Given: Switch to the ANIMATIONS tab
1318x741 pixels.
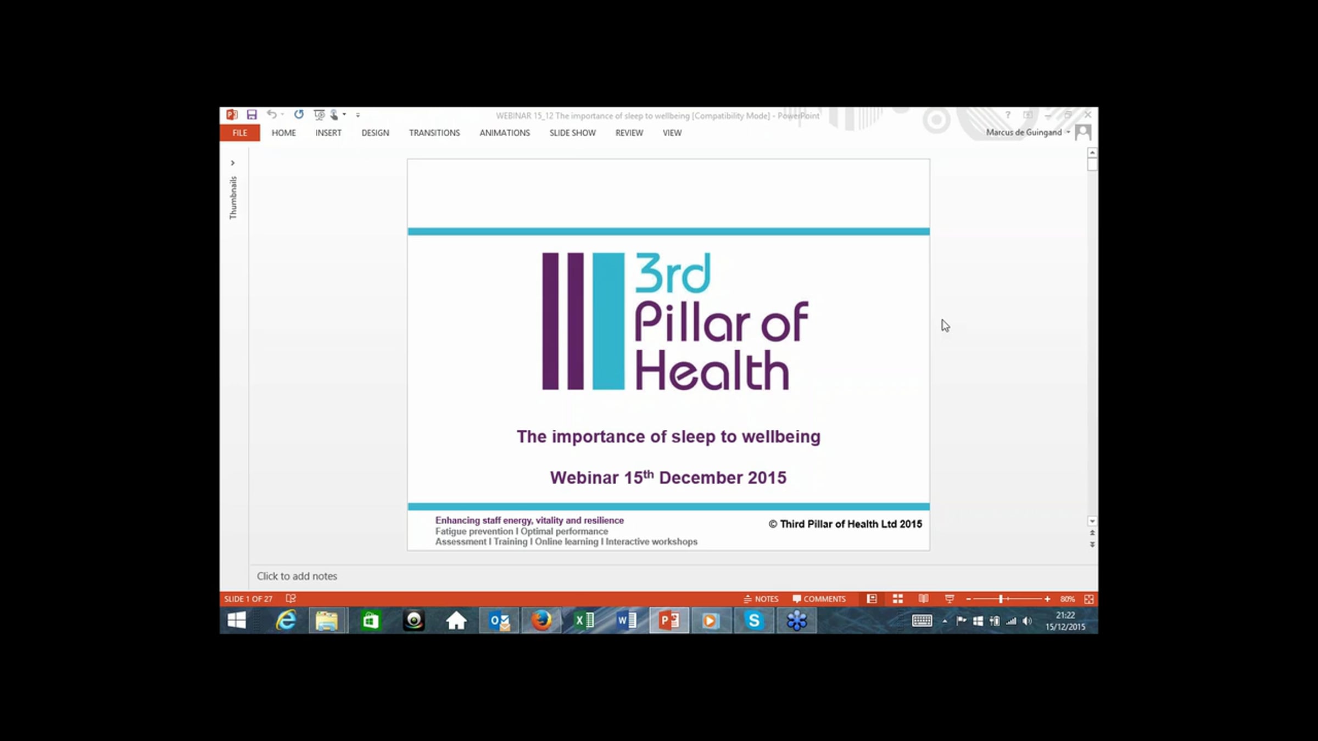Looking at the screenshot, I should click(x=505, y=133).
